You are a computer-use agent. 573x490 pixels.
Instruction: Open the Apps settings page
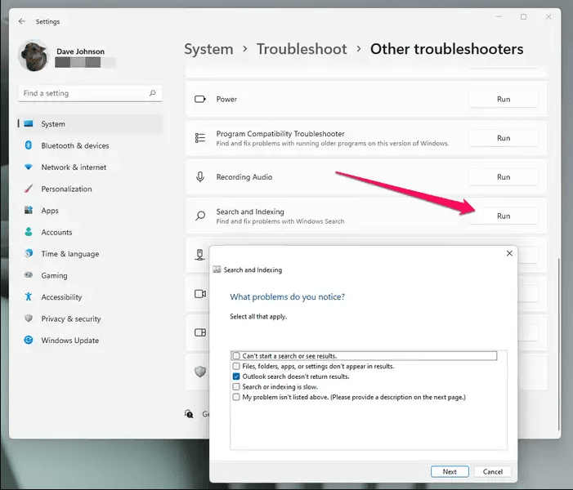[x=50, y=211]
